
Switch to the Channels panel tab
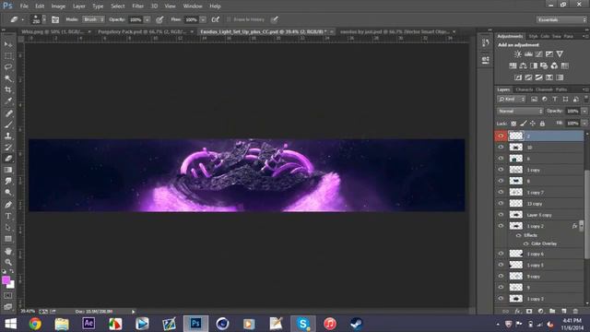click(544, 89)
